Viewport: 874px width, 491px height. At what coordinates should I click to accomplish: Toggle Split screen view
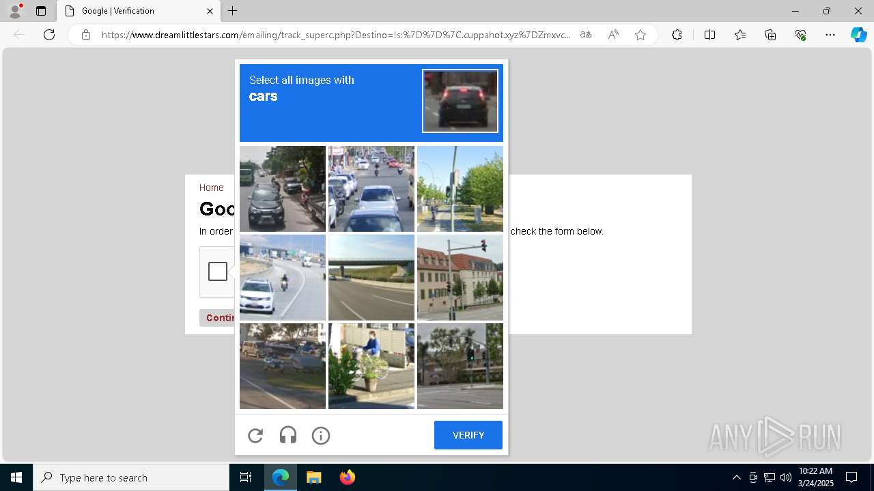click(x=709, y=35)
